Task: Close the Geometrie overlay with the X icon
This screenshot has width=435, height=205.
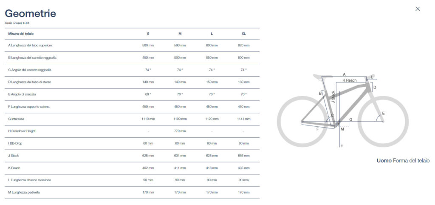Action: [x=418, y=9]
